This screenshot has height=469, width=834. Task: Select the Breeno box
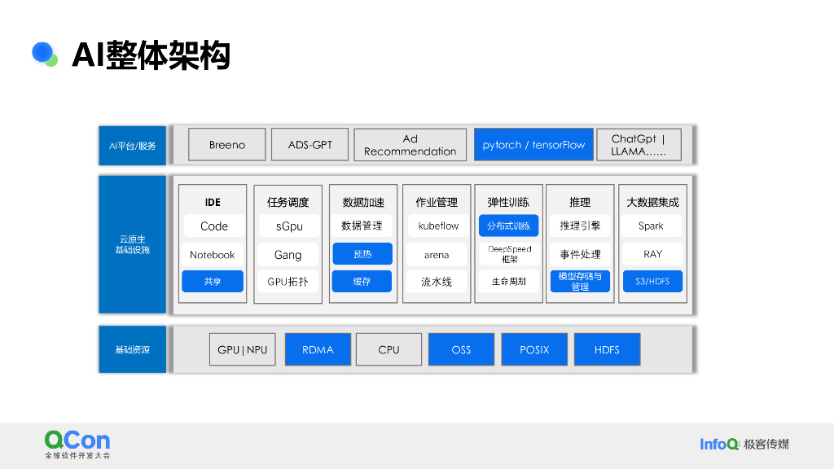(x=226, y=145)
